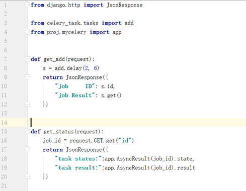Click the empty highlighted line 14
The height and width of the screenshot is (191, 246).
pyautogui.click(x=137, y=123)
